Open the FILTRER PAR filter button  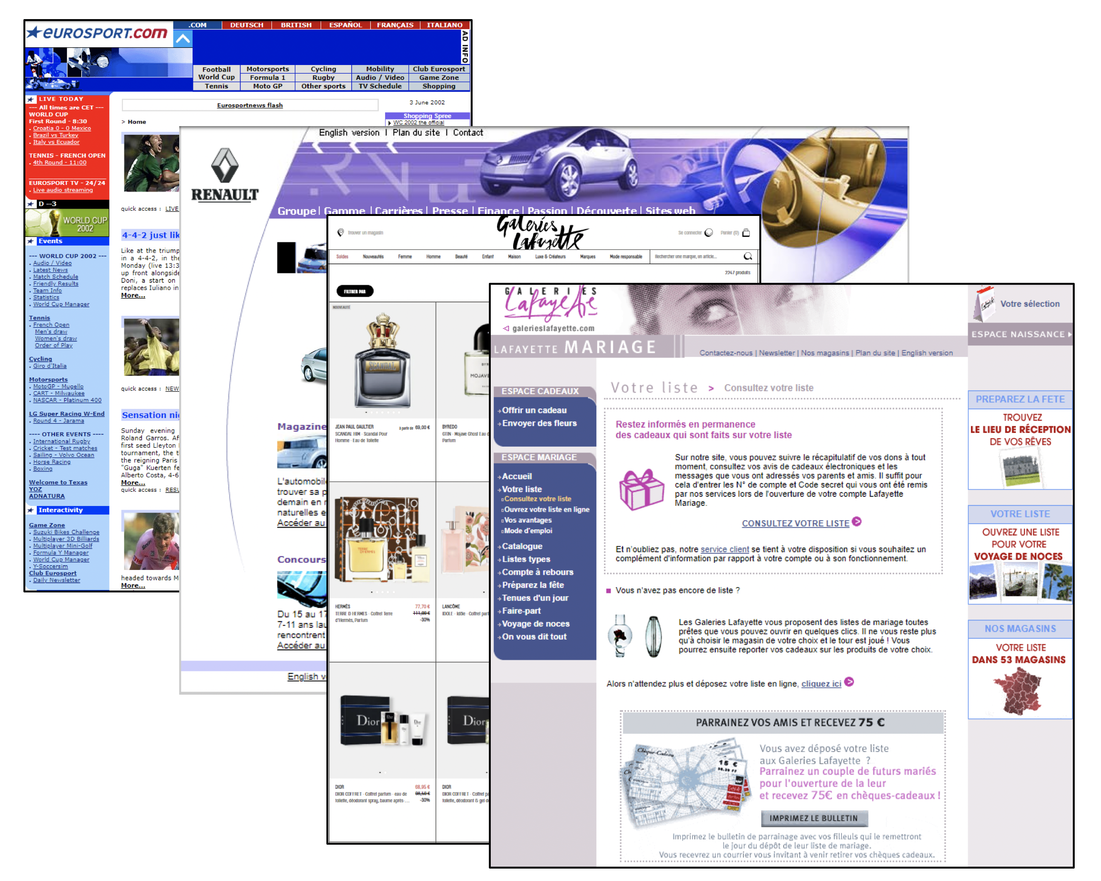pos(355,291)
